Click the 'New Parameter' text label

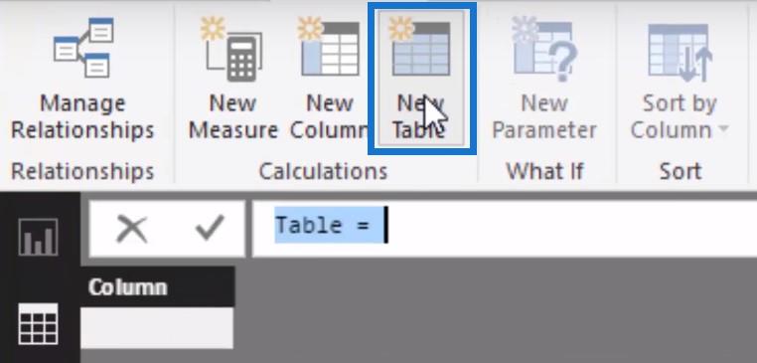pos(544,116)
